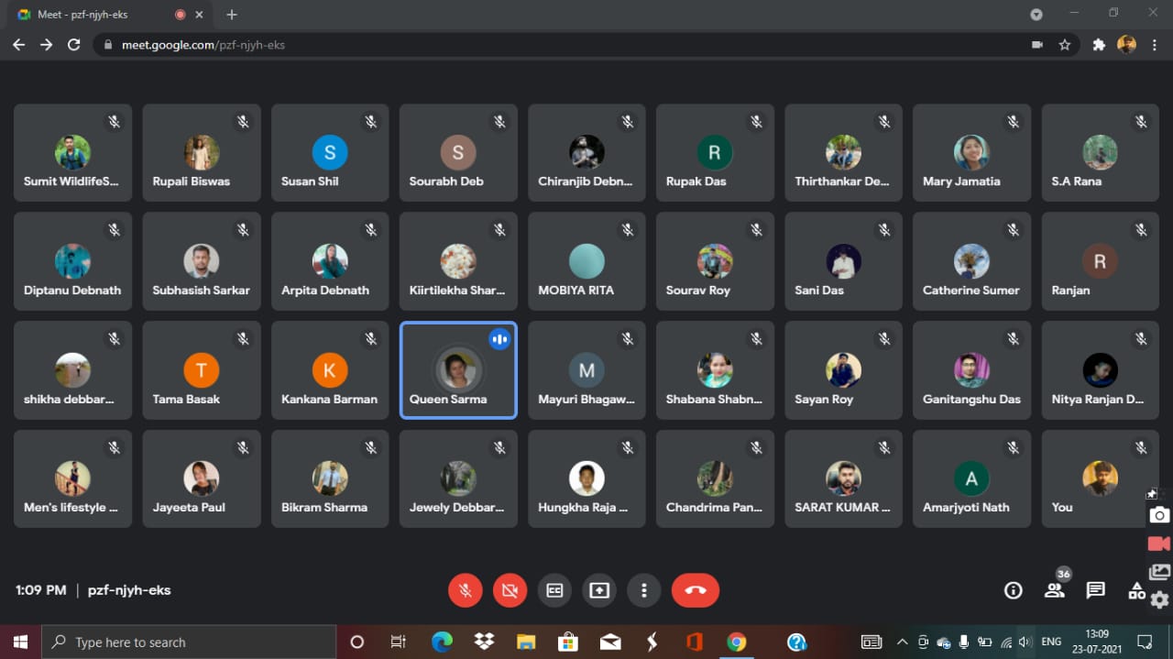Show the participants list with 36 badge
1173x659 pixels.
[x=1055, y=589]
